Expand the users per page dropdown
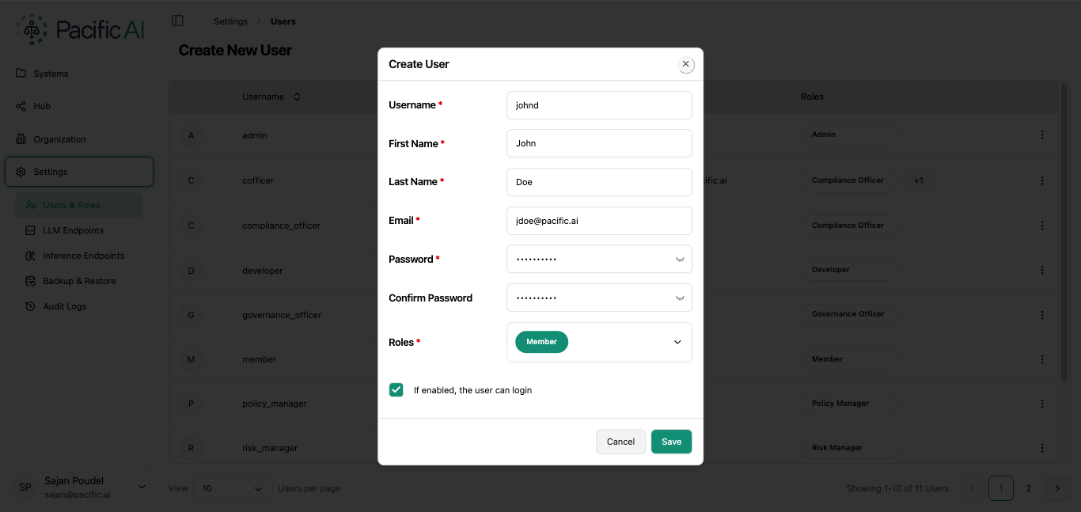1081x512 pixels. tap(233, 488)
